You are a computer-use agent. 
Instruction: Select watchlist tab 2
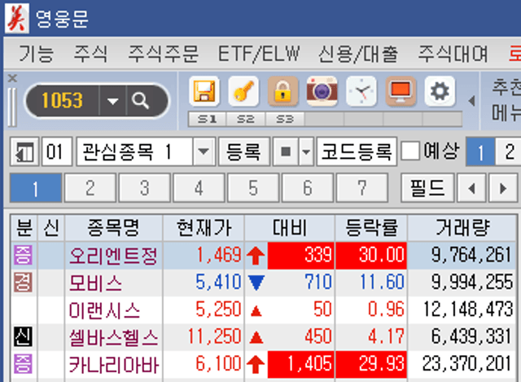[x=90, y=188]
